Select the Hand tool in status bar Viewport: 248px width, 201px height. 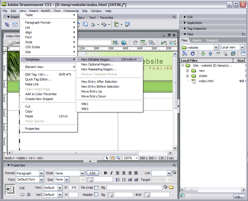(x=113, y=158)
